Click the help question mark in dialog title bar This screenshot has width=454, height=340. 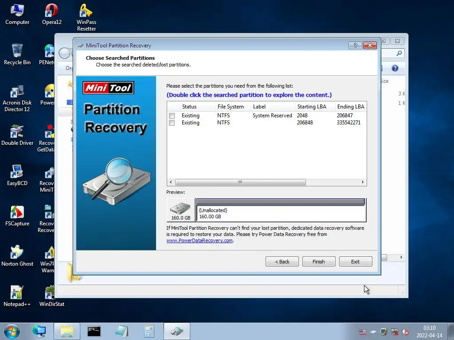pos(355,46)
